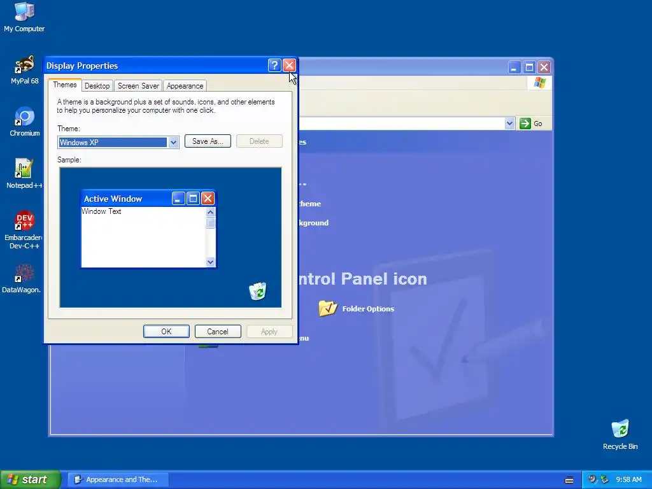
Task: Click the Folder Options link text
Action: [x=368, y=309]
